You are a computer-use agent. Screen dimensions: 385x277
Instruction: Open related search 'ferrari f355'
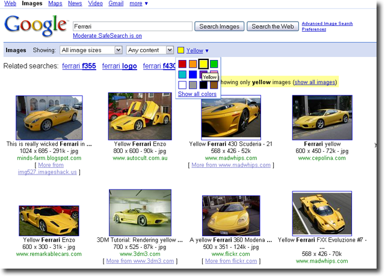[x=79, y=66]
